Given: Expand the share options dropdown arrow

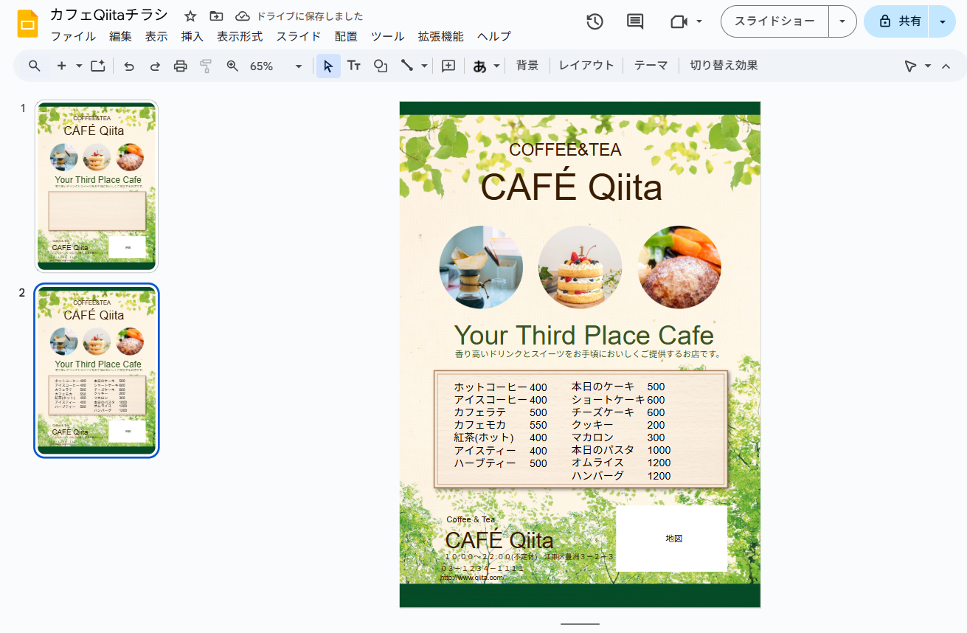Looking at the screenshot, I should pyautogui.click(x=942, y=21).
